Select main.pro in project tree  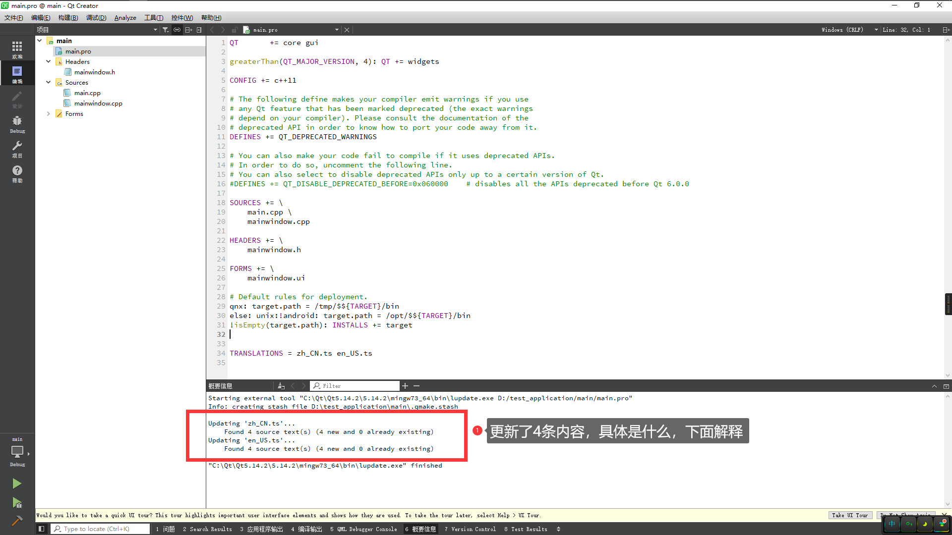(x=78, y=51)
